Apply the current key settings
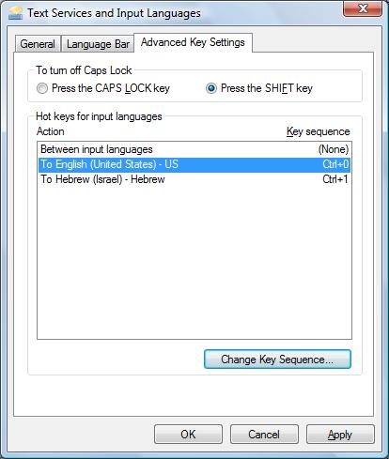Screen dimensions: 389x459 (x=340, y=435)
